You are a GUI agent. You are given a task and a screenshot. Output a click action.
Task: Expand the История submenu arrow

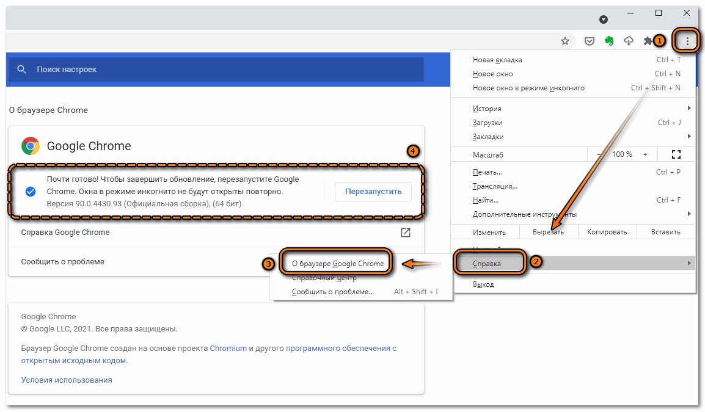[689, 108]
